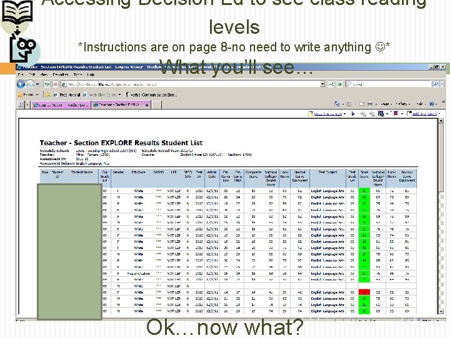Click the Help icon in command bar

coord(432,104)
